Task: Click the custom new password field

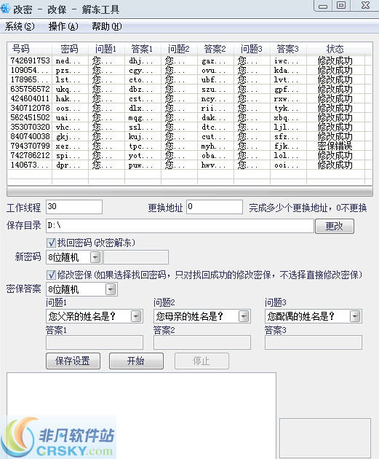Action: (x=136, y=258)
